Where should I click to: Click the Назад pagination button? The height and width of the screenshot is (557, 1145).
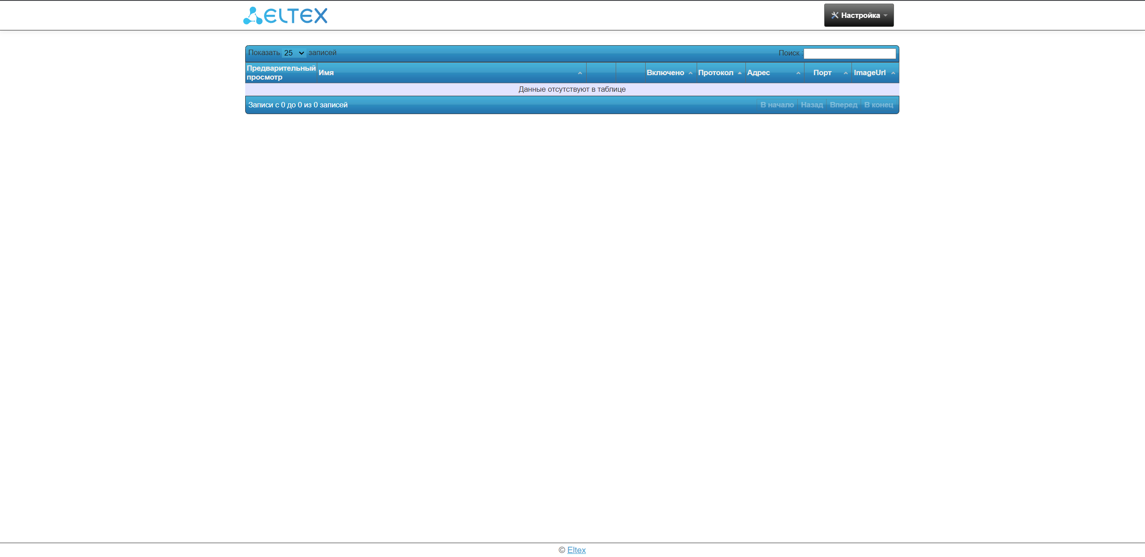tap(812, 105)
